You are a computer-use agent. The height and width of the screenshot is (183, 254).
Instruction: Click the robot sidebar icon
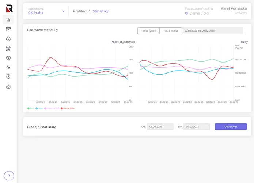point(8,87)
